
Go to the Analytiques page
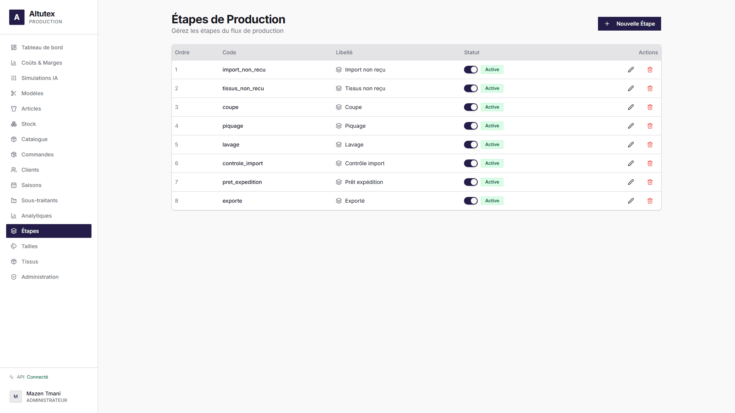[x=49, y=216]
